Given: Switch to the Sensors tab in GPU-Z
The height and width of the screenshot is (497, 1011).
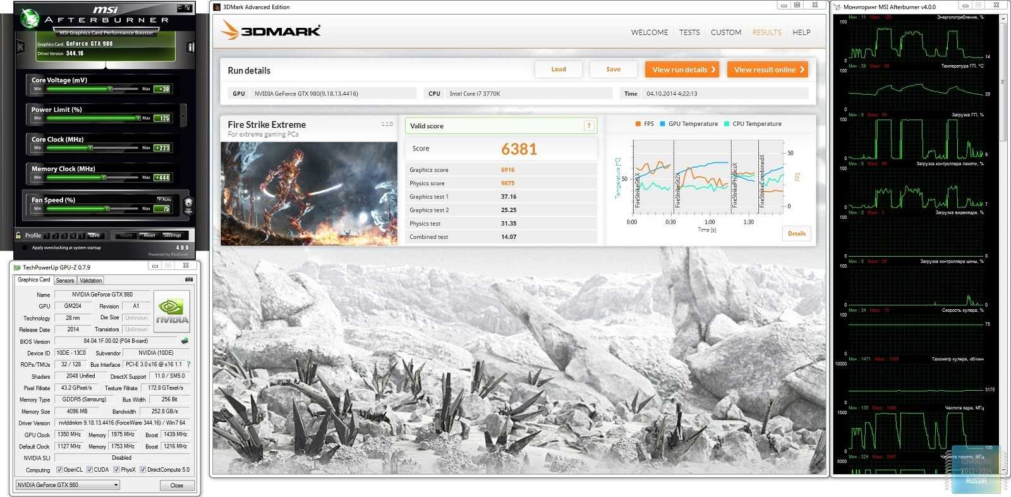Looking at the screenshot, I should [x=64, y=280].
